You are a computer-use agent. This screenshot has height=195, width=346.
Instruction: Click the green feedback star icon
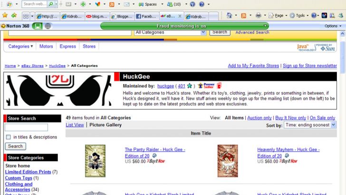(x=190, y=86)
